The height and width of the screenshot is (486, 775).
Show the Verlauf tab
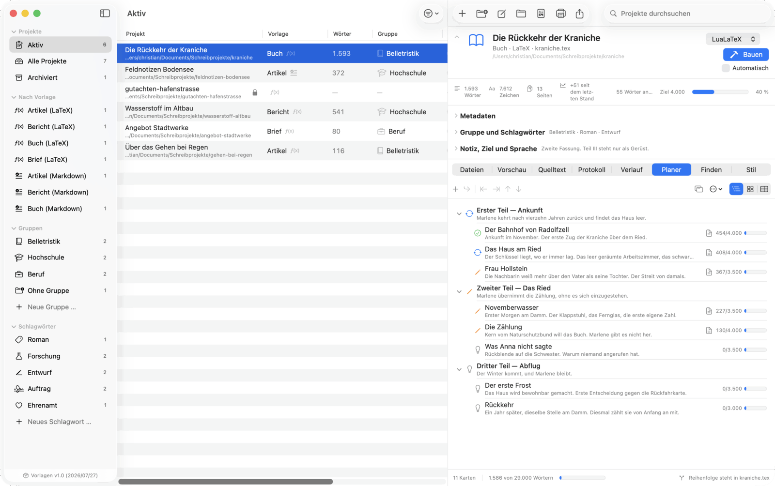(632, 170)
